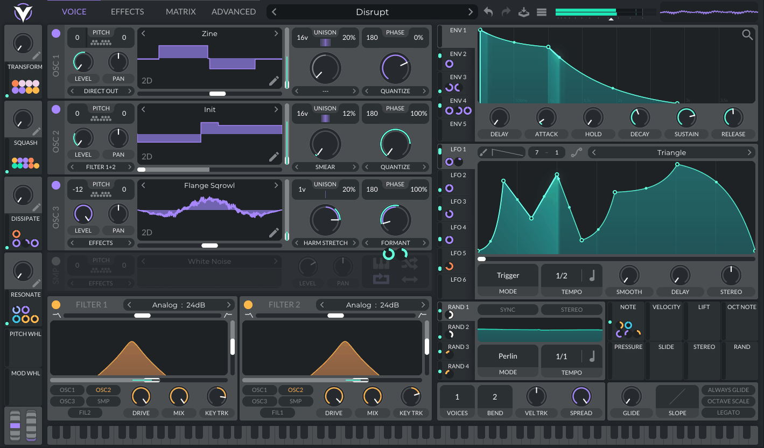Go to next preset after Disrupt
The image size is (764, 448).
pos(471,12)
